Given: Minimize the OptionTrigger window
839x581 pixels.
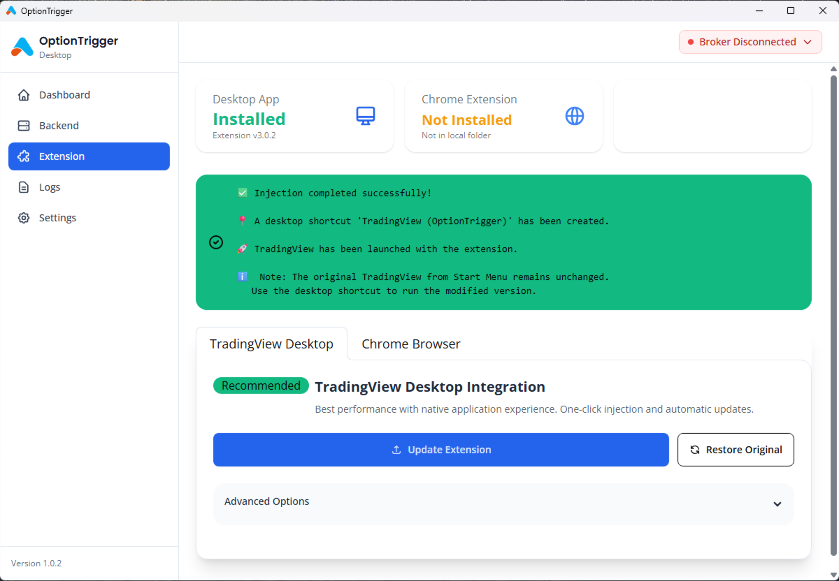Looking at the screenshot, I should coord(759,10).
